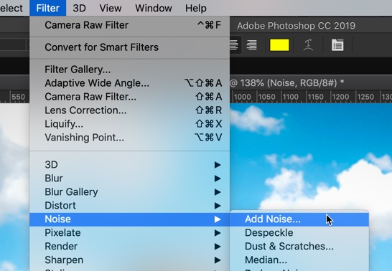Click the document tab showing 138% Noise
392x271 pixels.
[x=286, y=83]
